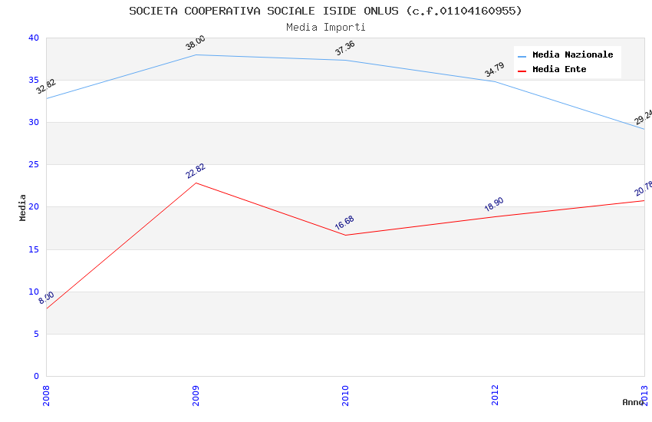Screen dimensions: 652x422
Task: Click the 37.36 national data point label
Action: tap(345, 48)
